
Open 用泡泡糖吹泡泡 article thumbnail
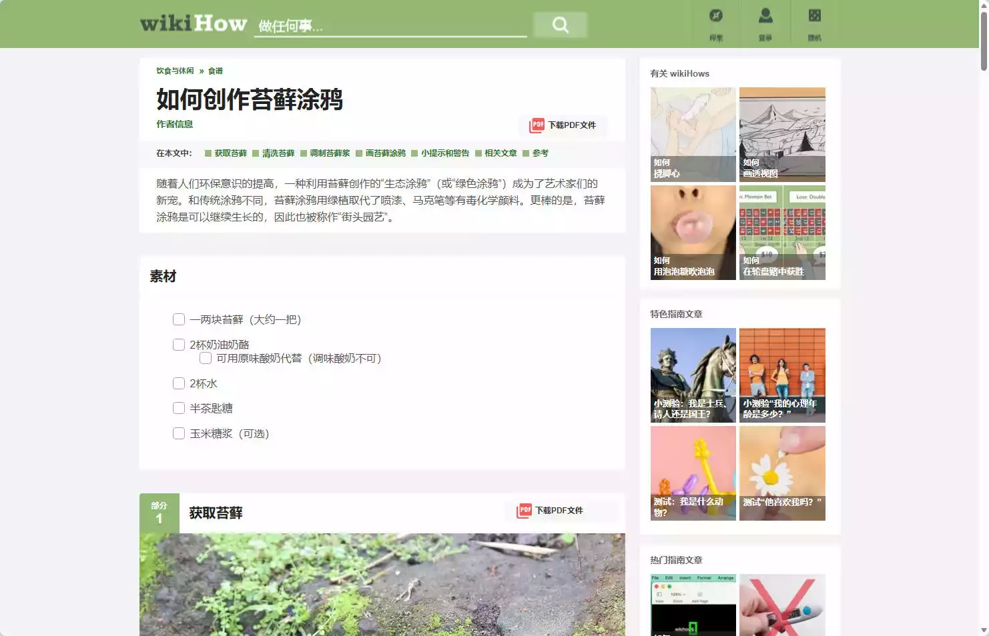click(x=693, y=233)
